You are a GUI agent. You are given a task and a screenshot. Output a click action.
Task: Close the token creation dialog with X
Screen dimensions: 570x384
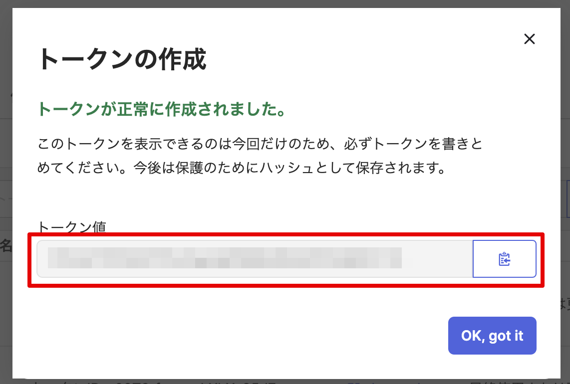point(529,39)
